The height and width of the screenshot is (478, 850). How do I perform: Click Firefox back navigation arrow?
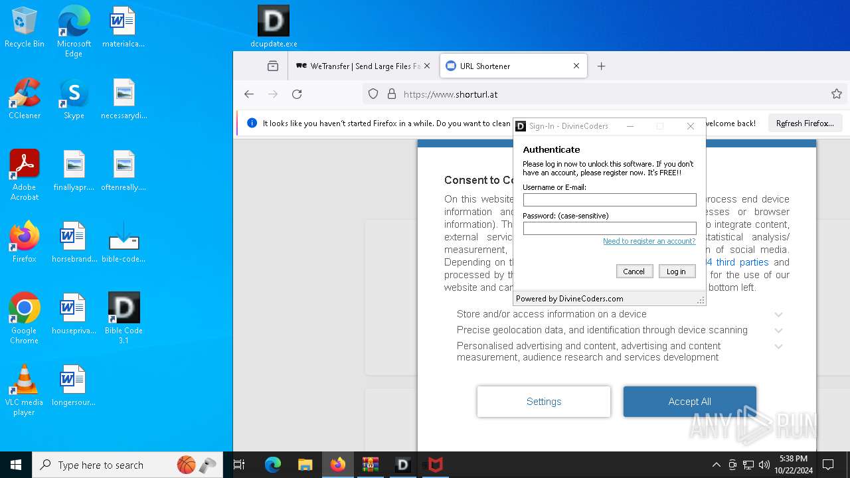tap(249, 94)
